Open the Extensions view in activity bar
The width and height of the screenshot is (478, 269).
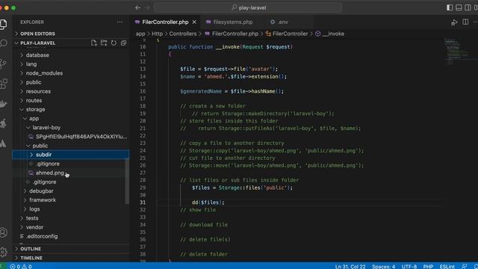pyautogui.click(x=4, y=84)
